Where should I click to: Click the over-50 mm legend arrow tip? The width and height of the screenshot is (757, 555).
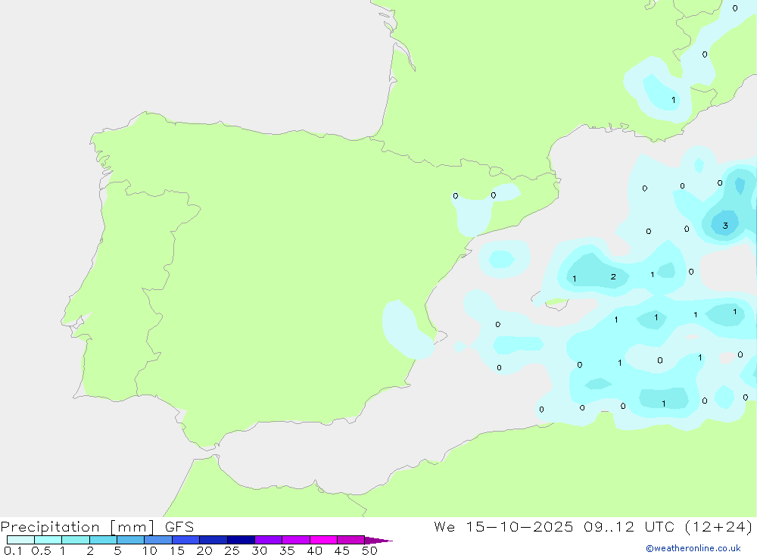tap(378, 541)
